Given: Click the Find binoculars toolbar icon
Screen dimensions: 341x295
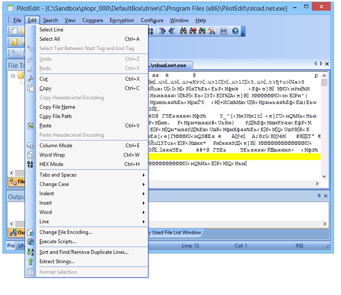Looking at the screenshot, I should [x=183, y=31].
